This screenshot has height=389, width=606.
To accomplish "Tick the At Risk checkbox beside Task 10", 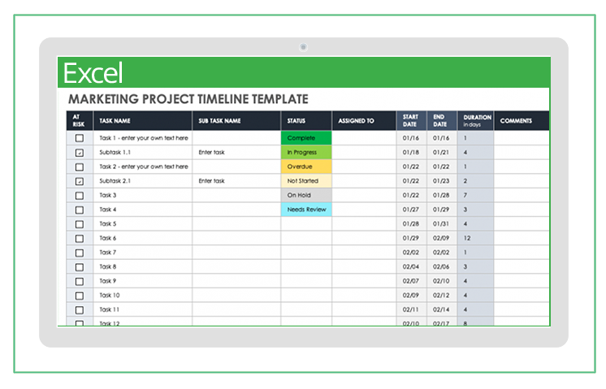I will 79,296.
